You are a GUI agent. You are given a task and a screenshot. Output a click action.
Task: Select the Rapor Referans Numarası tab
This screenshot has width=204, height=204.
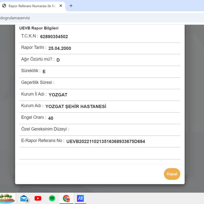(32, 6)
